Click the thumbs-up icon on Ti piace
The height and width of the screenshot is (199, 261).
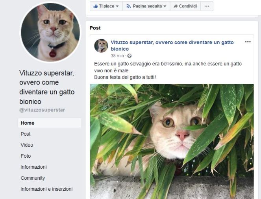(x=95, y=6)
